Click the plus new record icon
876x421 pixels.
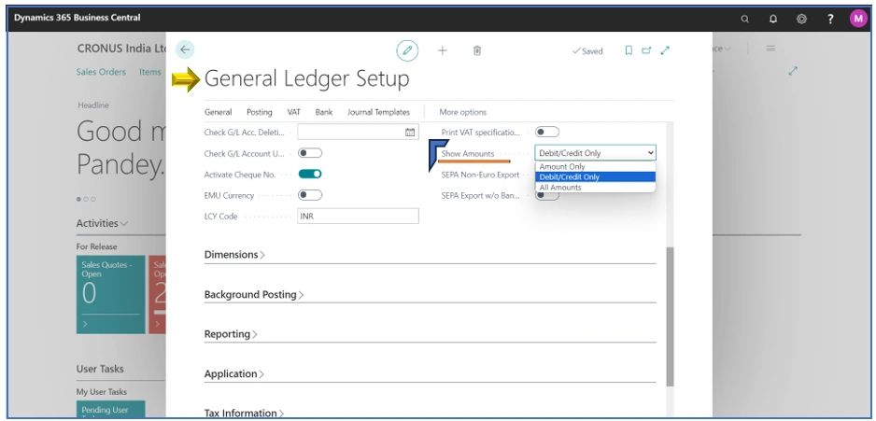pyautogui.click(x=443, y=50)
